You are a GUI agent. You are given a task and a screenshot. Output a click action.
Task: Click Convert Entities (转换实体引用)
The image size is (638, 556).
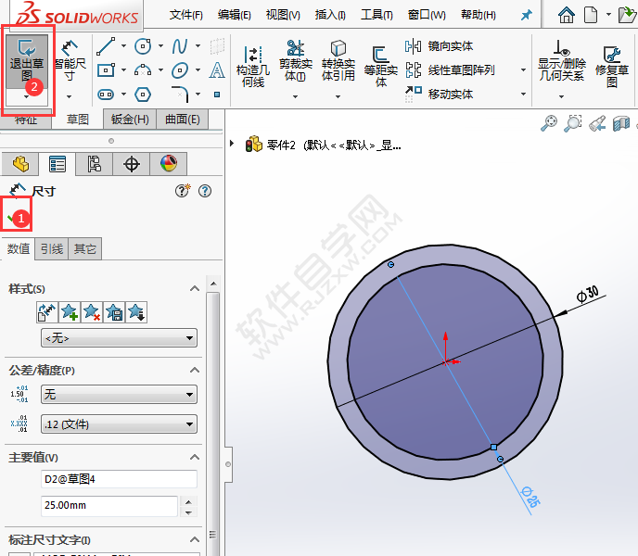point(338,61)
